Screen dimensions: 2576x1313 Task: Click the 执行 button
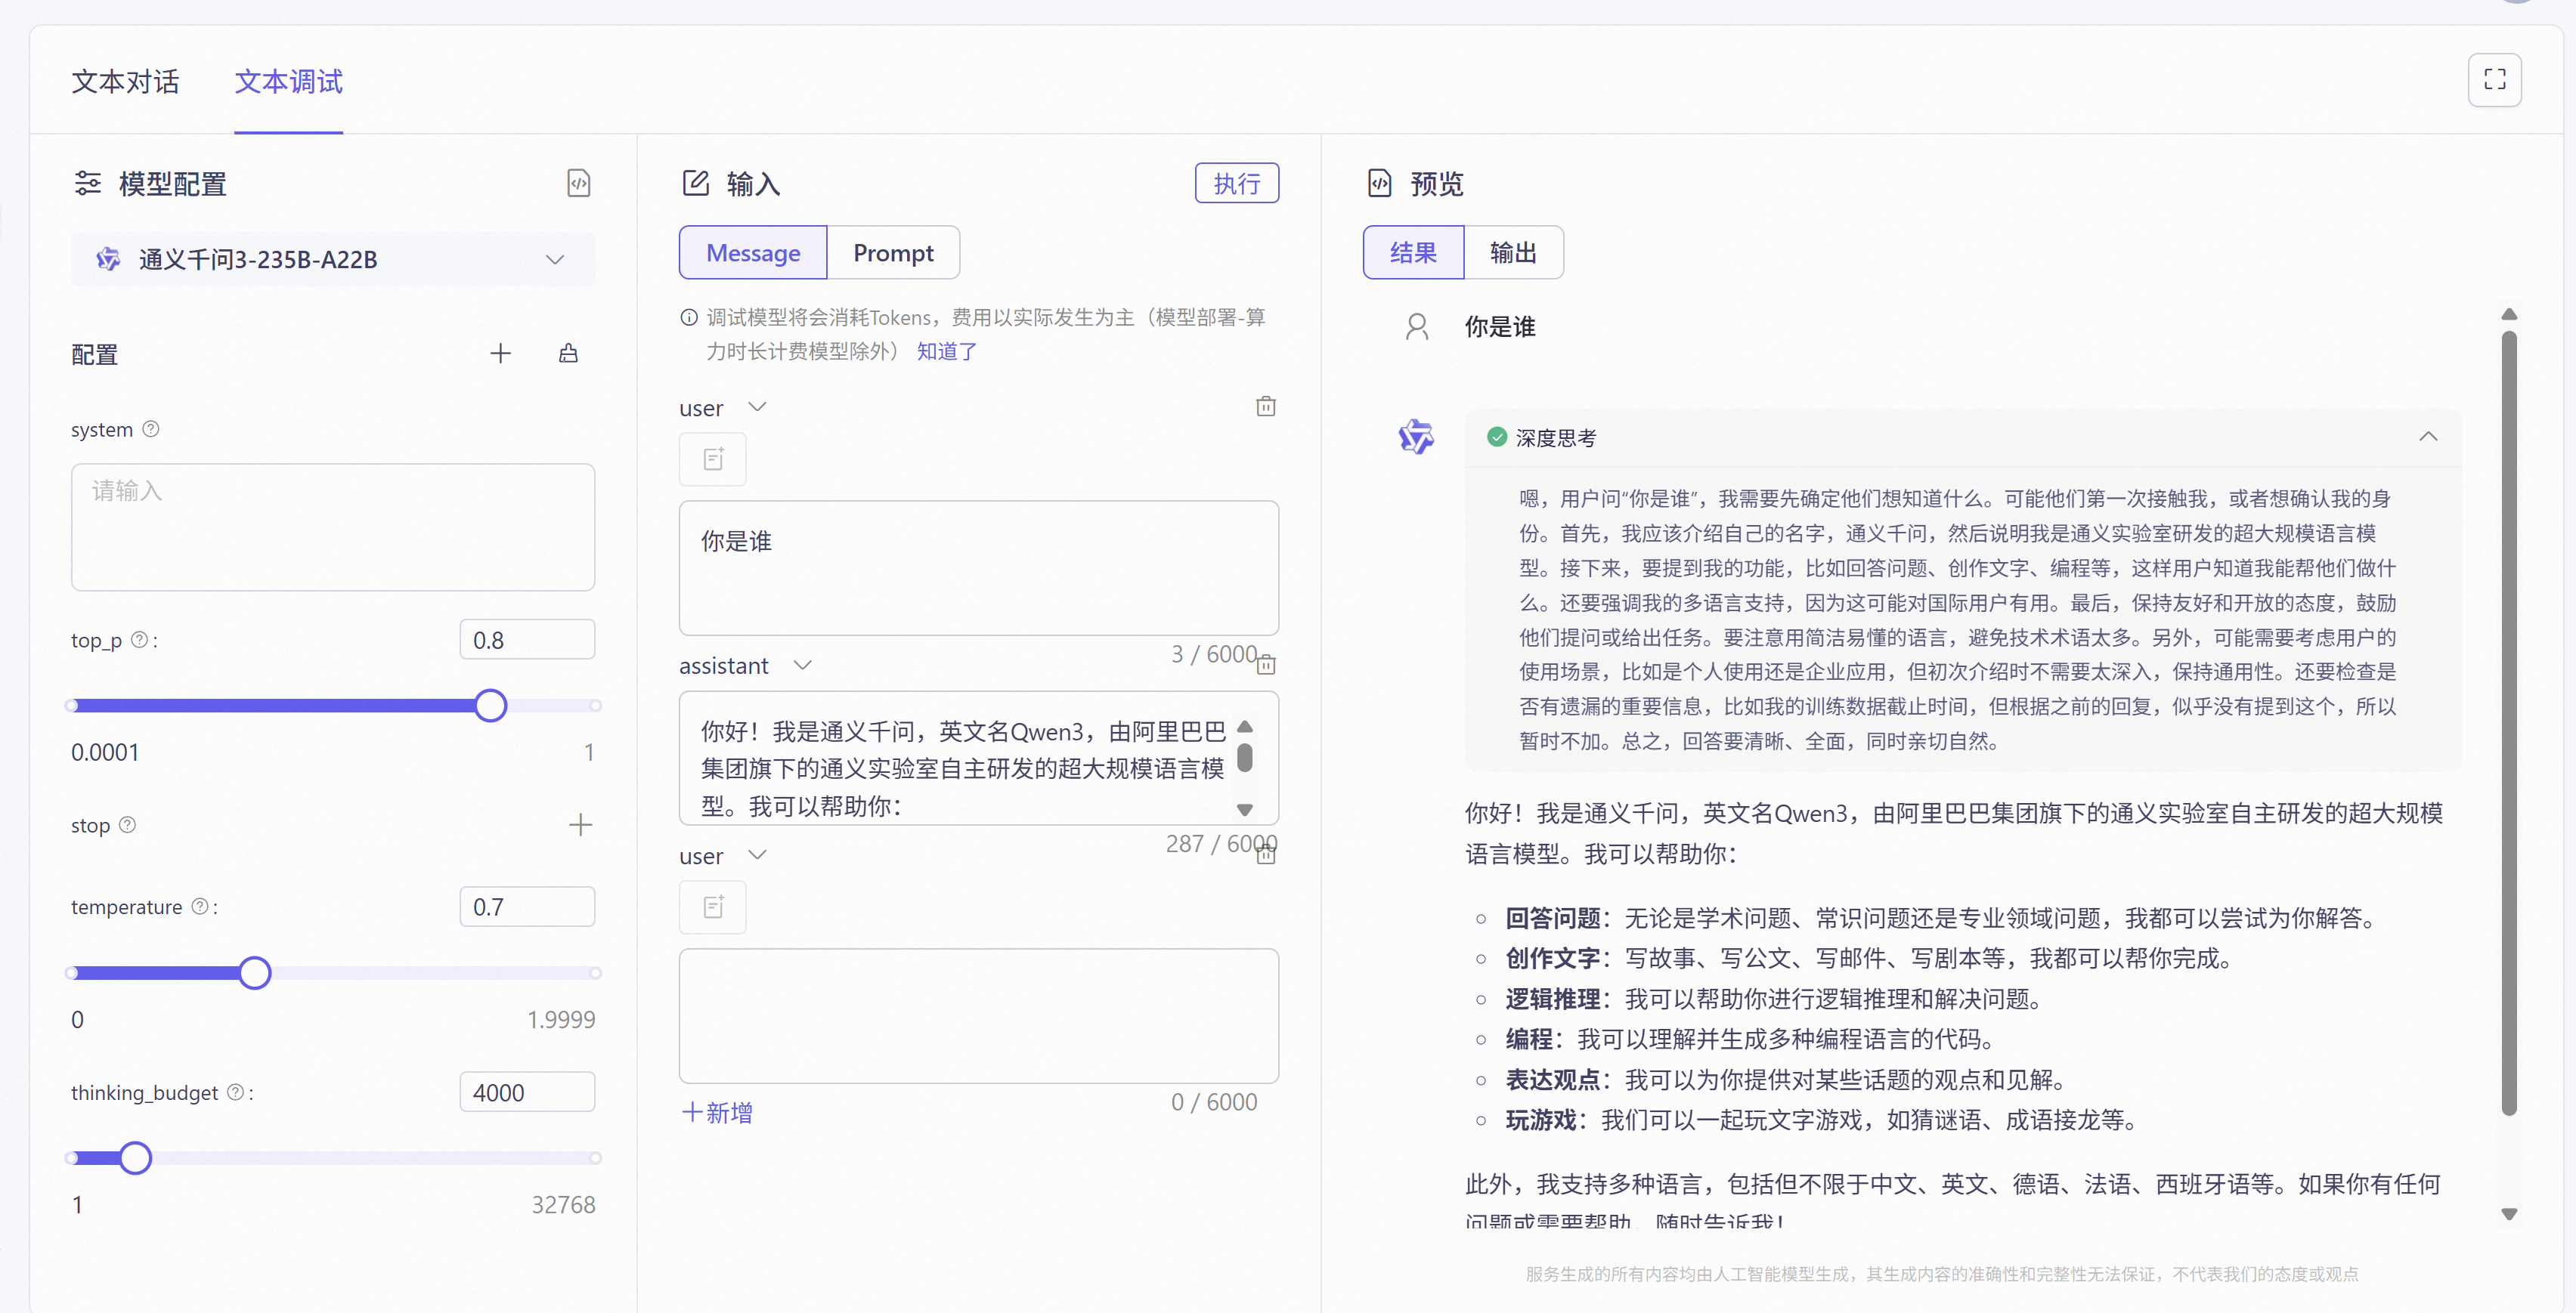[1237, 183]
